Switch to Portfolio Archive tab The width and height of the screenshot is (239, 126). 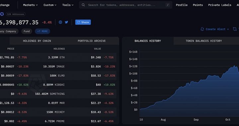click(x=92, y=41)
